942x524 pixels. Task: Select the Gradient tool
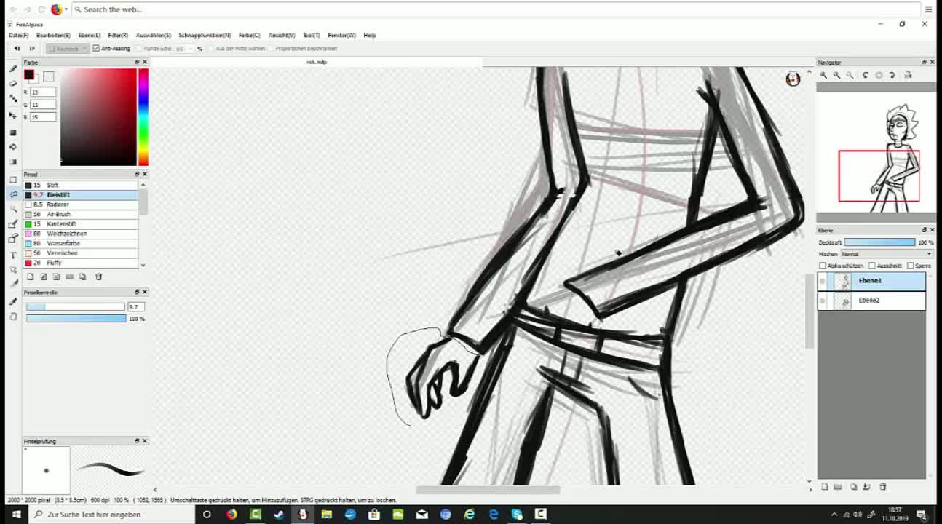coord(13,162)
